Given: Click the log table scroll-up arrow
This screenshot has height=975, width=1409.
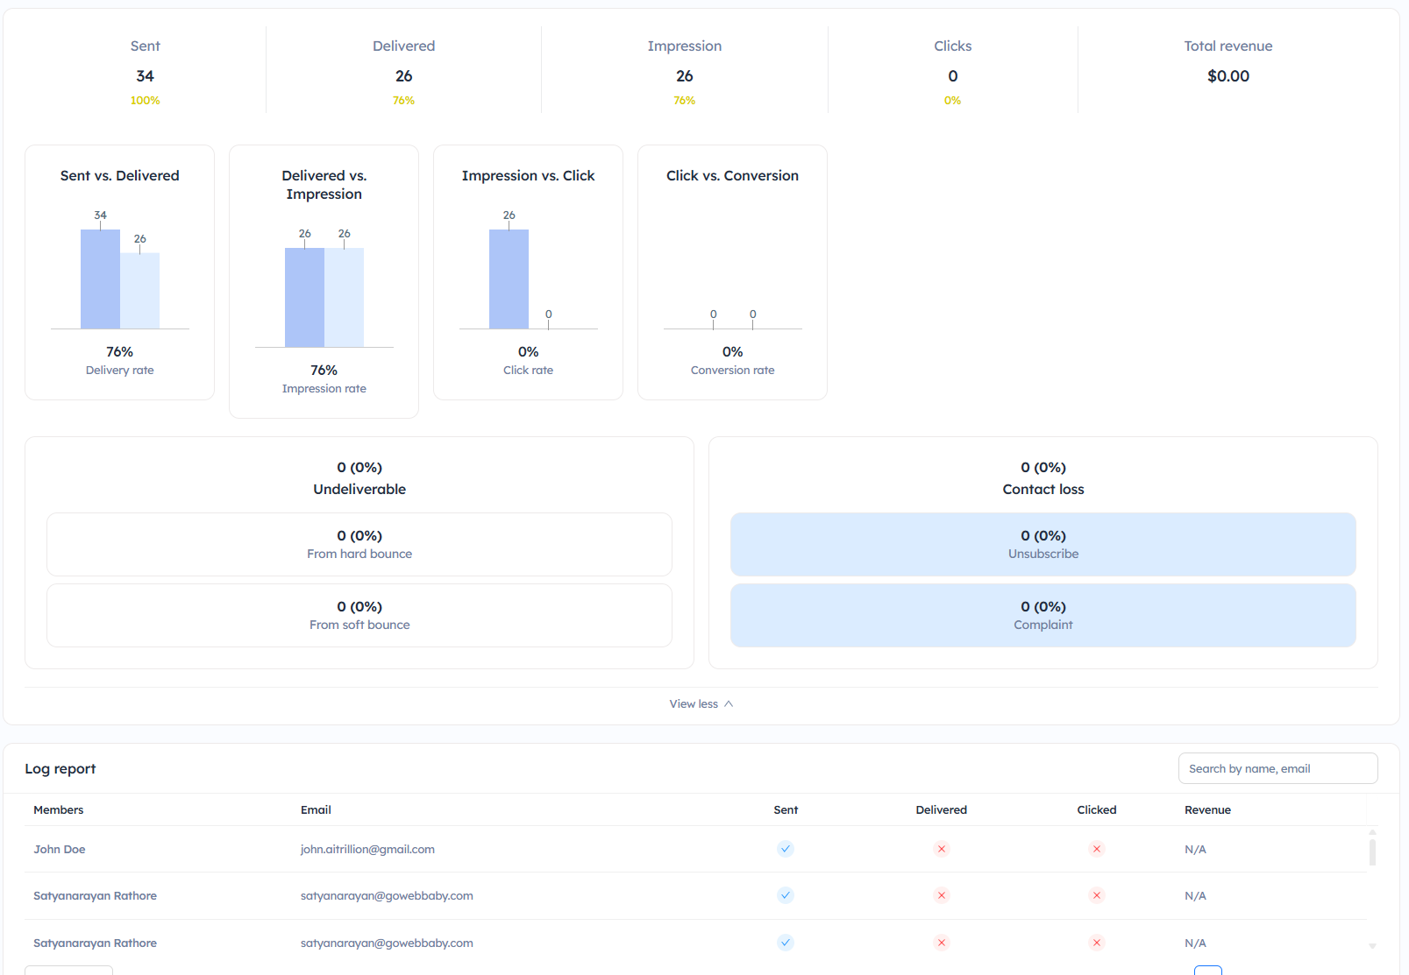Looking at the screenshot, I should coord(1372,832).
